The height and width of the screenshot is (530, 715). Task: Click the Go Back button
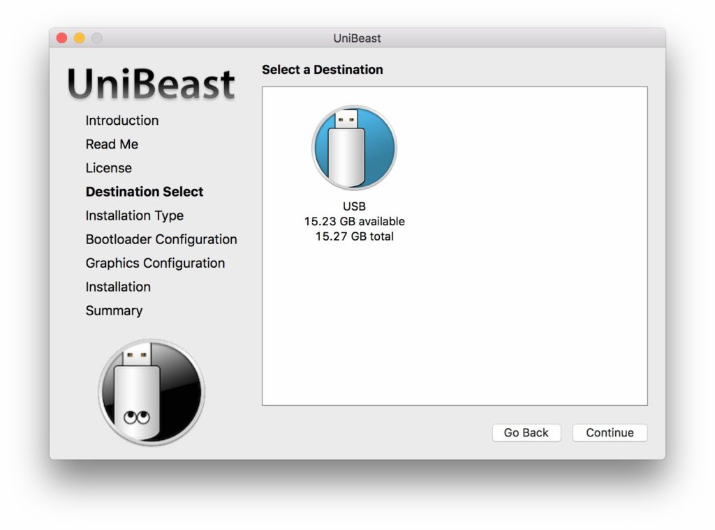pyautogui.click(x=526, y=432)
